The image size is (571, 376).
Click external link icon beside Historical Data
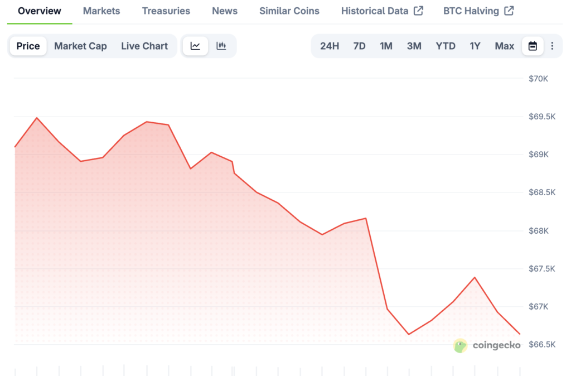pyautogui.click(x=418, y=11)
